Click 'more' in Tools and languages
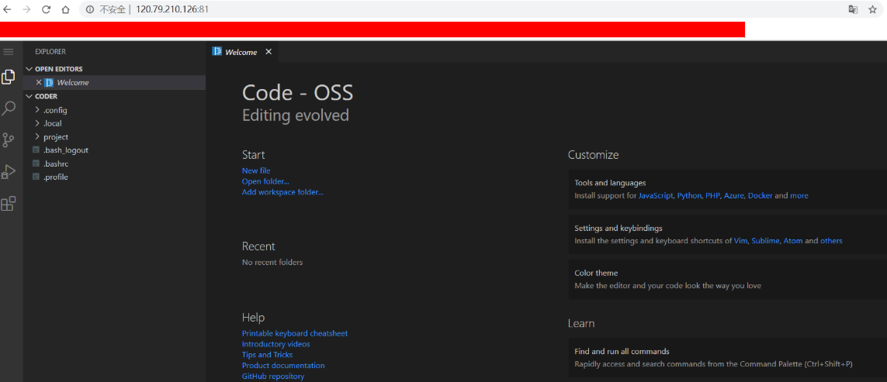Image resolution: width=887 pixels, height=382 pixels. 799,196
